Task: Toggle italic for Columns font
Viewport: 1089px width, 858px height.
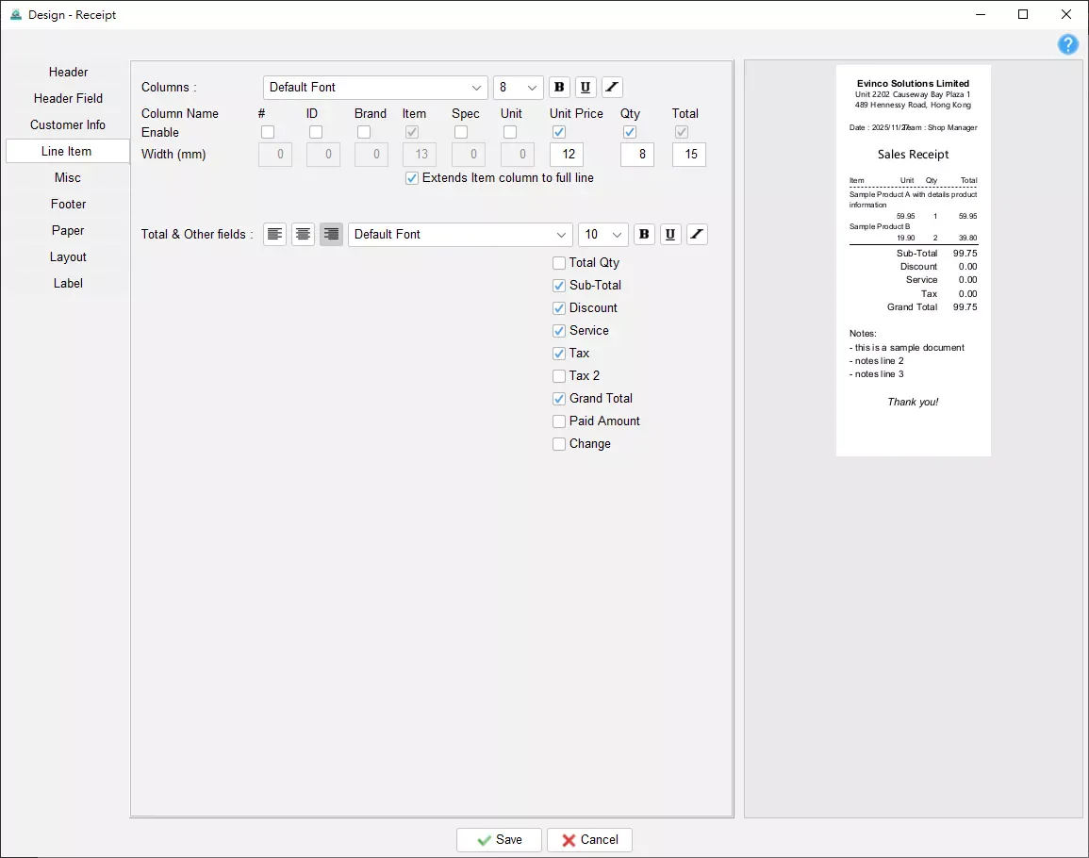Action: pyautogui.click(x=612, y=88)
